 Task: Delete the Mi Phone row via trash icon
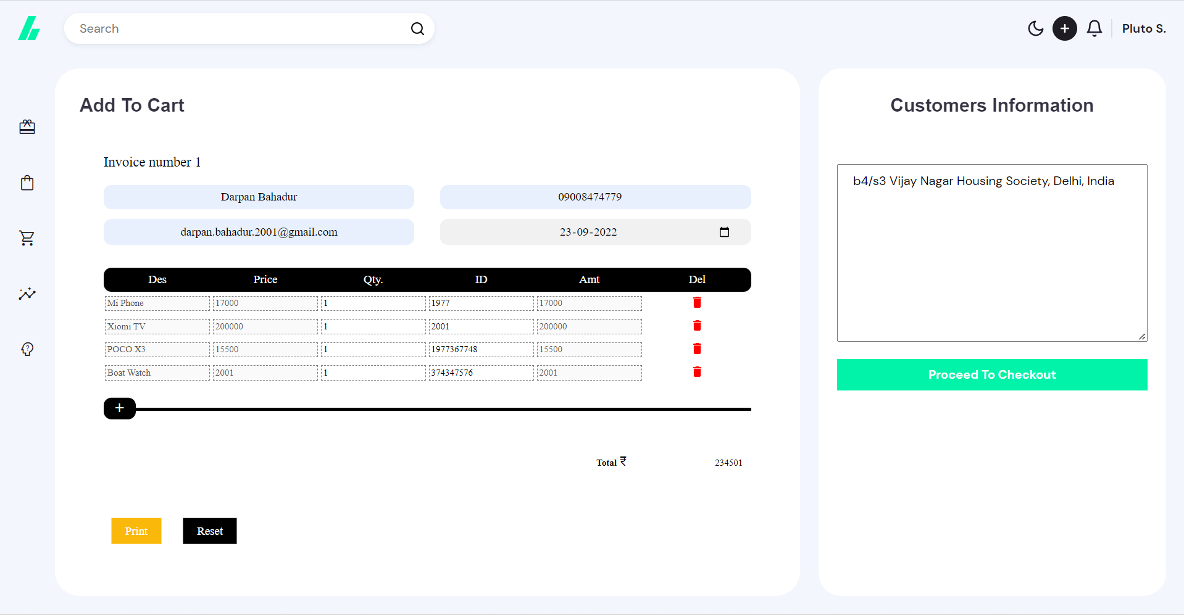click(x=697, y=303)
